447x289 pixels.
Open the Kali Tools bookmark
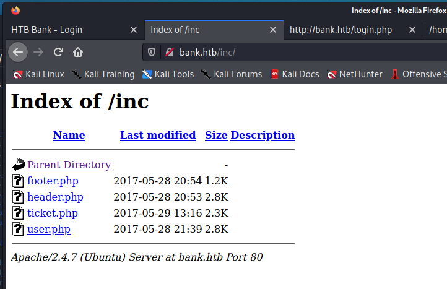coord(168,74)
